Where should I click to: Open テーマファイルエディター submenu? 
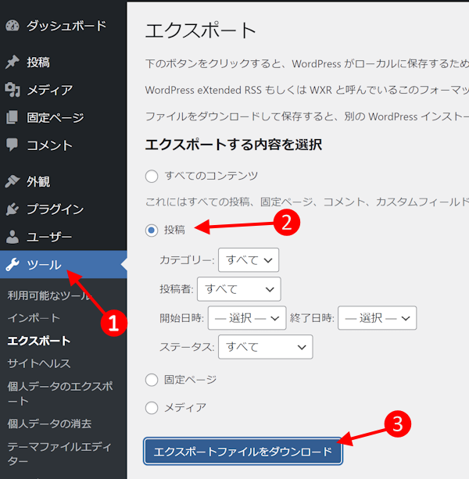(x=59, y=454)
